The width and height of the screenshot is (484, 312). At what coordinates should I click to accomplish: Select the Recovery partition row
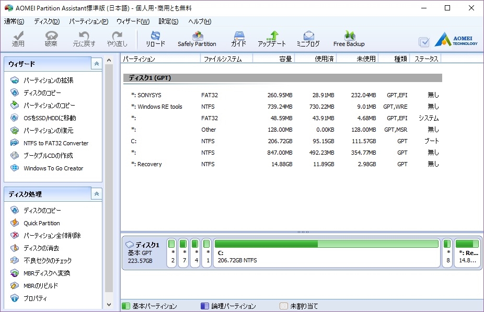(283, 164)
